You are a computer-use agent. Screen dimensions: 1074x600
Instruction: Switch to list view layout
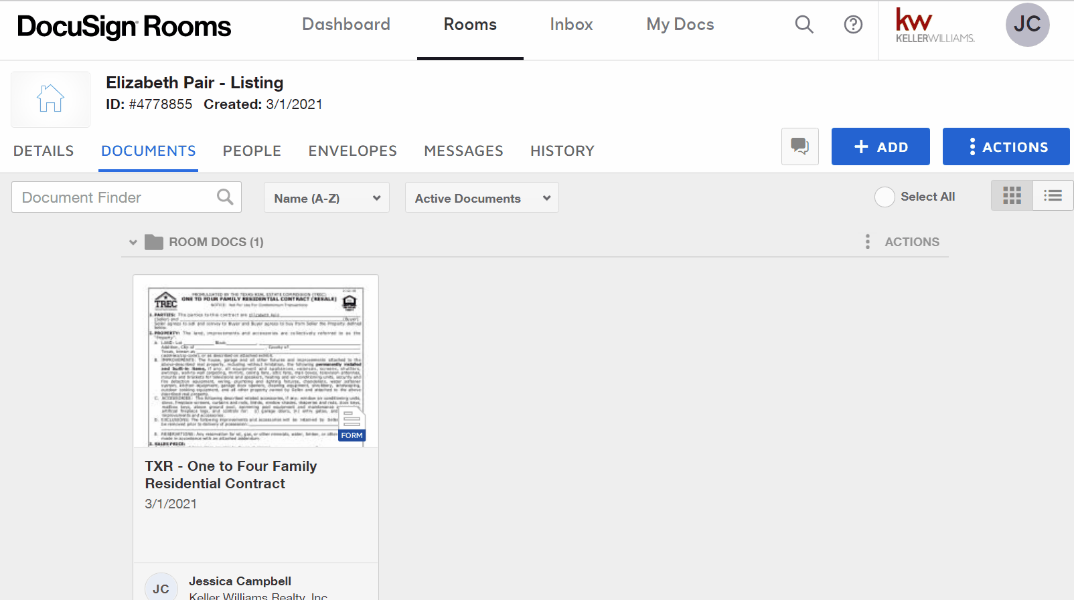coord(1053,195)
